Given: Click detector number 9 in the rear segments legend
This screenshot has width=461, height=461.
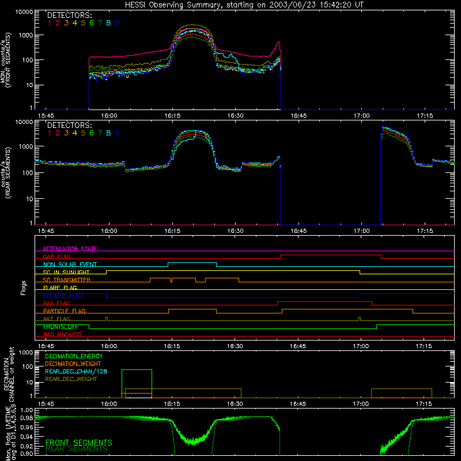Looking at the screenshot, I should coord(117,133).
